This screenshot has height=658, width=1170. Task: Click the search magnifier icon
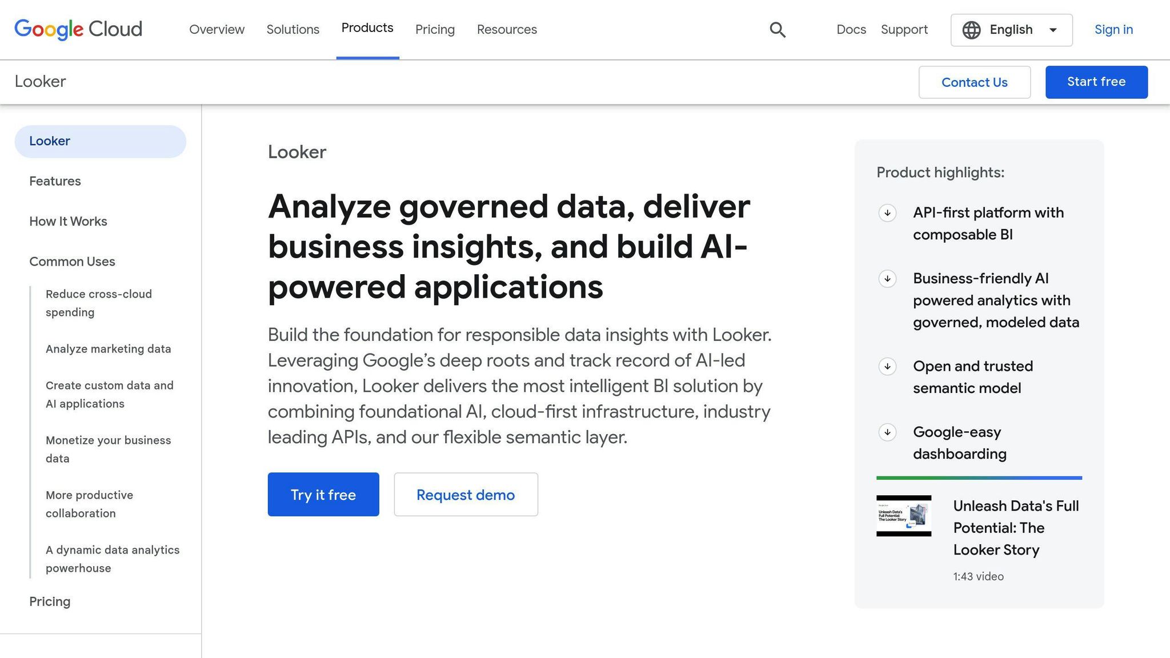coord(778,30)
